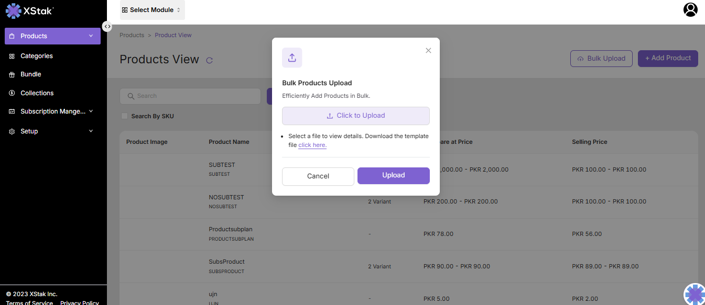Click the refresh icon beside Products View
Viewport: 705px width, 305px height.
[209, 60]
